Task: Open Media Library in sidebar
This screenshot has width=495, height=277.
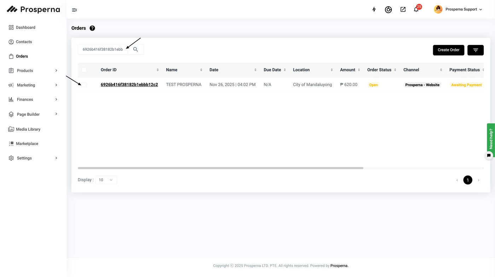Action: pyautogui.click(x=24, y=129)
